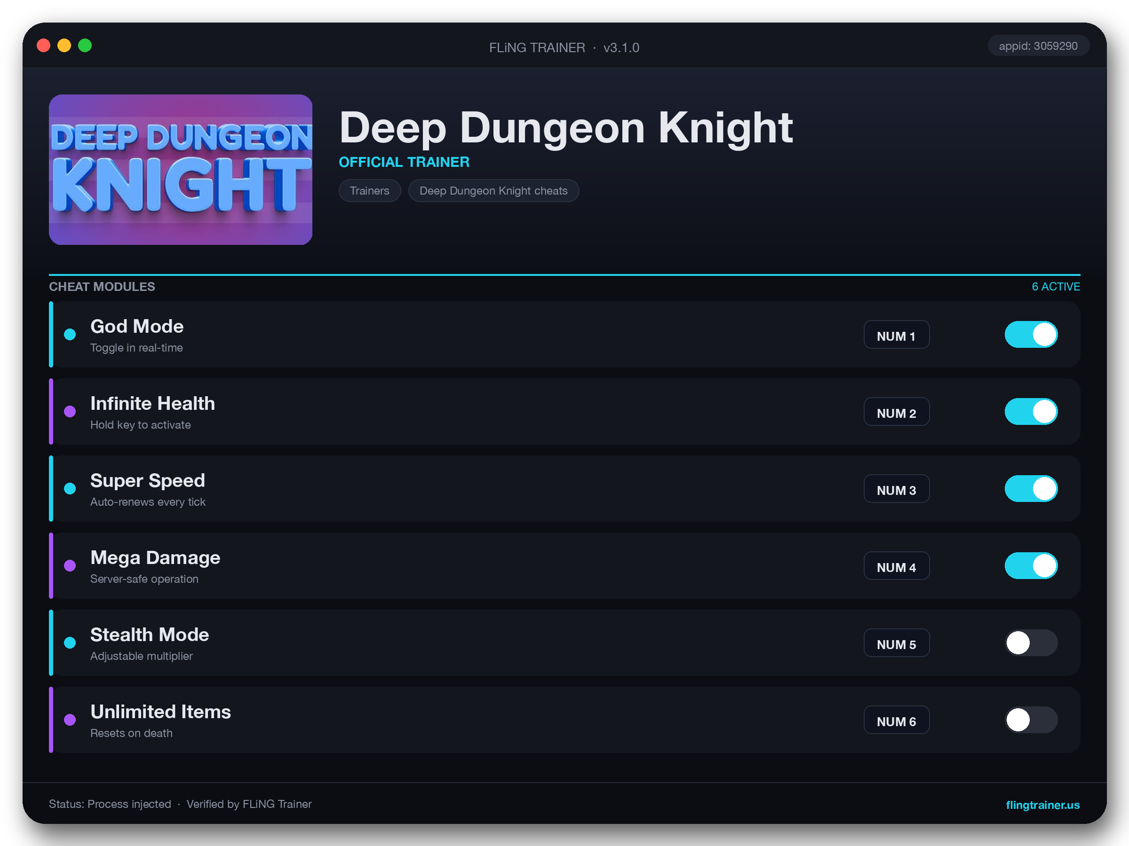Close the trainer window (red button)
This screenshot has width=1129, height=846.
(43, 46)
